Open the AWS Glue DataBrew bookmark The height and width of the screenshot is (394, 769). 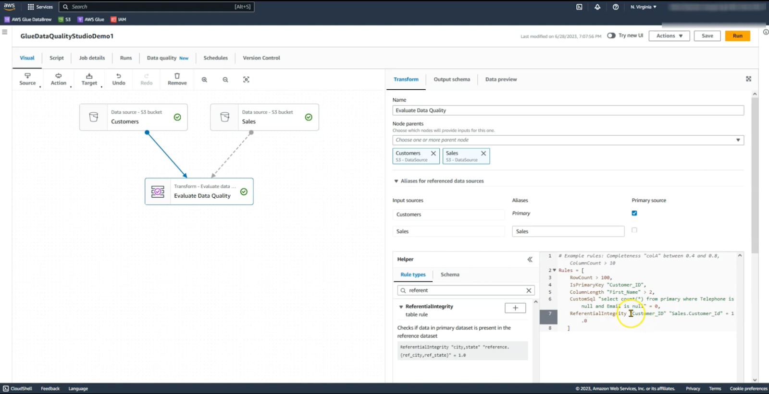[x=28, y=20]
